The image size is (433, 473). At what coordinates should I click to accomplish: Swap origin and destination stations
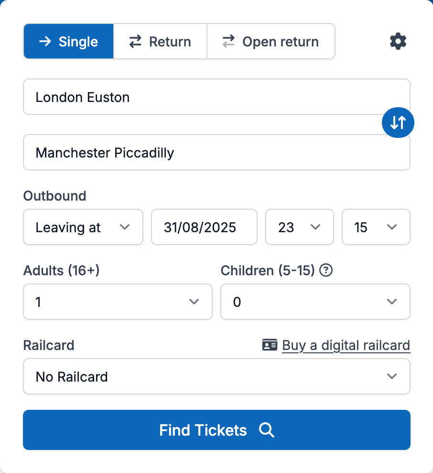pos(398,123)
